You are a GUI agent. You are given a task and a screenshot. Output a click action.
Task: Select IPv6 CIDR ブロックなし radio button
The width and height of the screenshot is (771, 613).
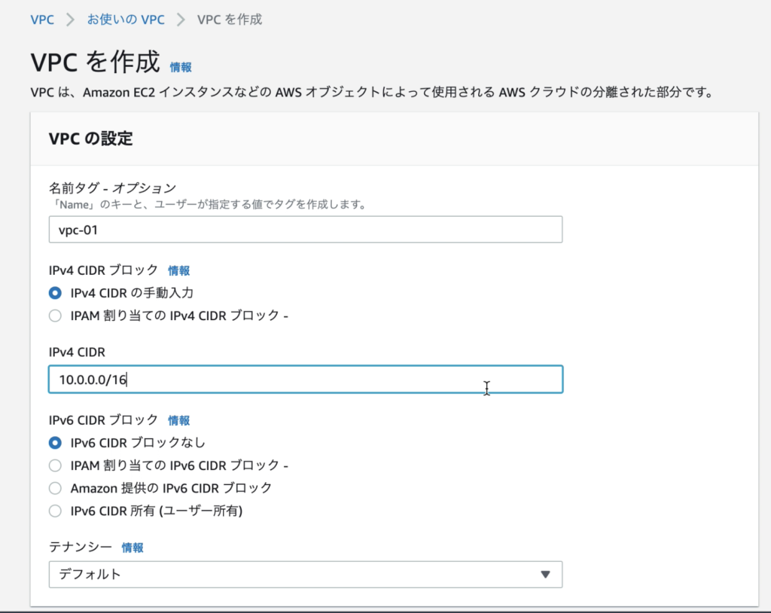click(55, 443)
